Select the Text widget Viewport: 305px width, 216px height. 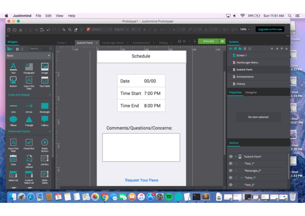13,68
